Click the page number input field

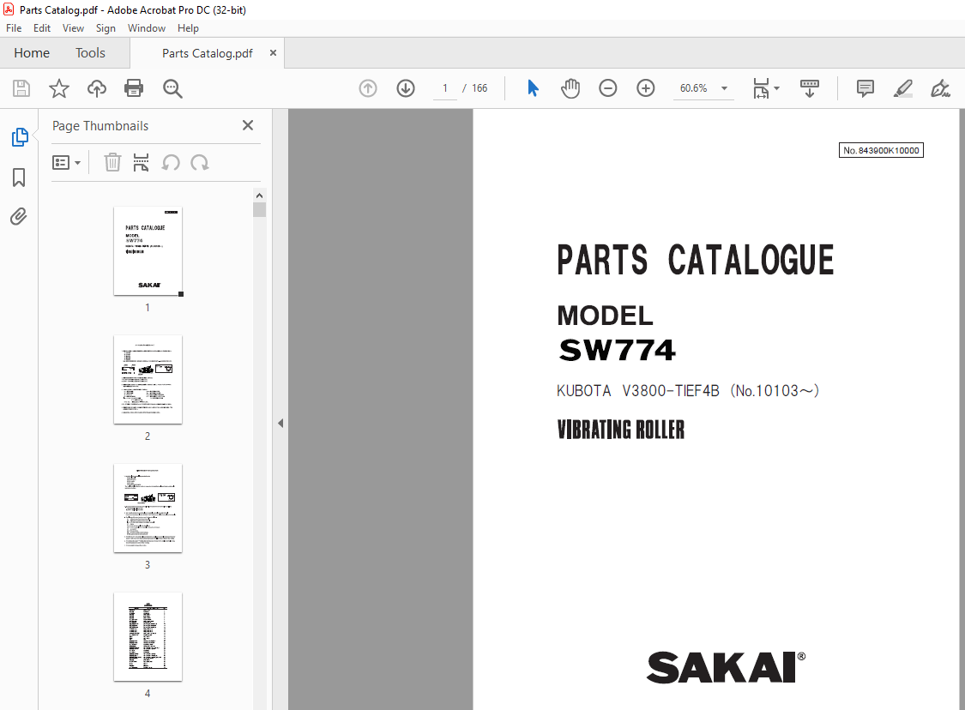click(x=445, y=88)
